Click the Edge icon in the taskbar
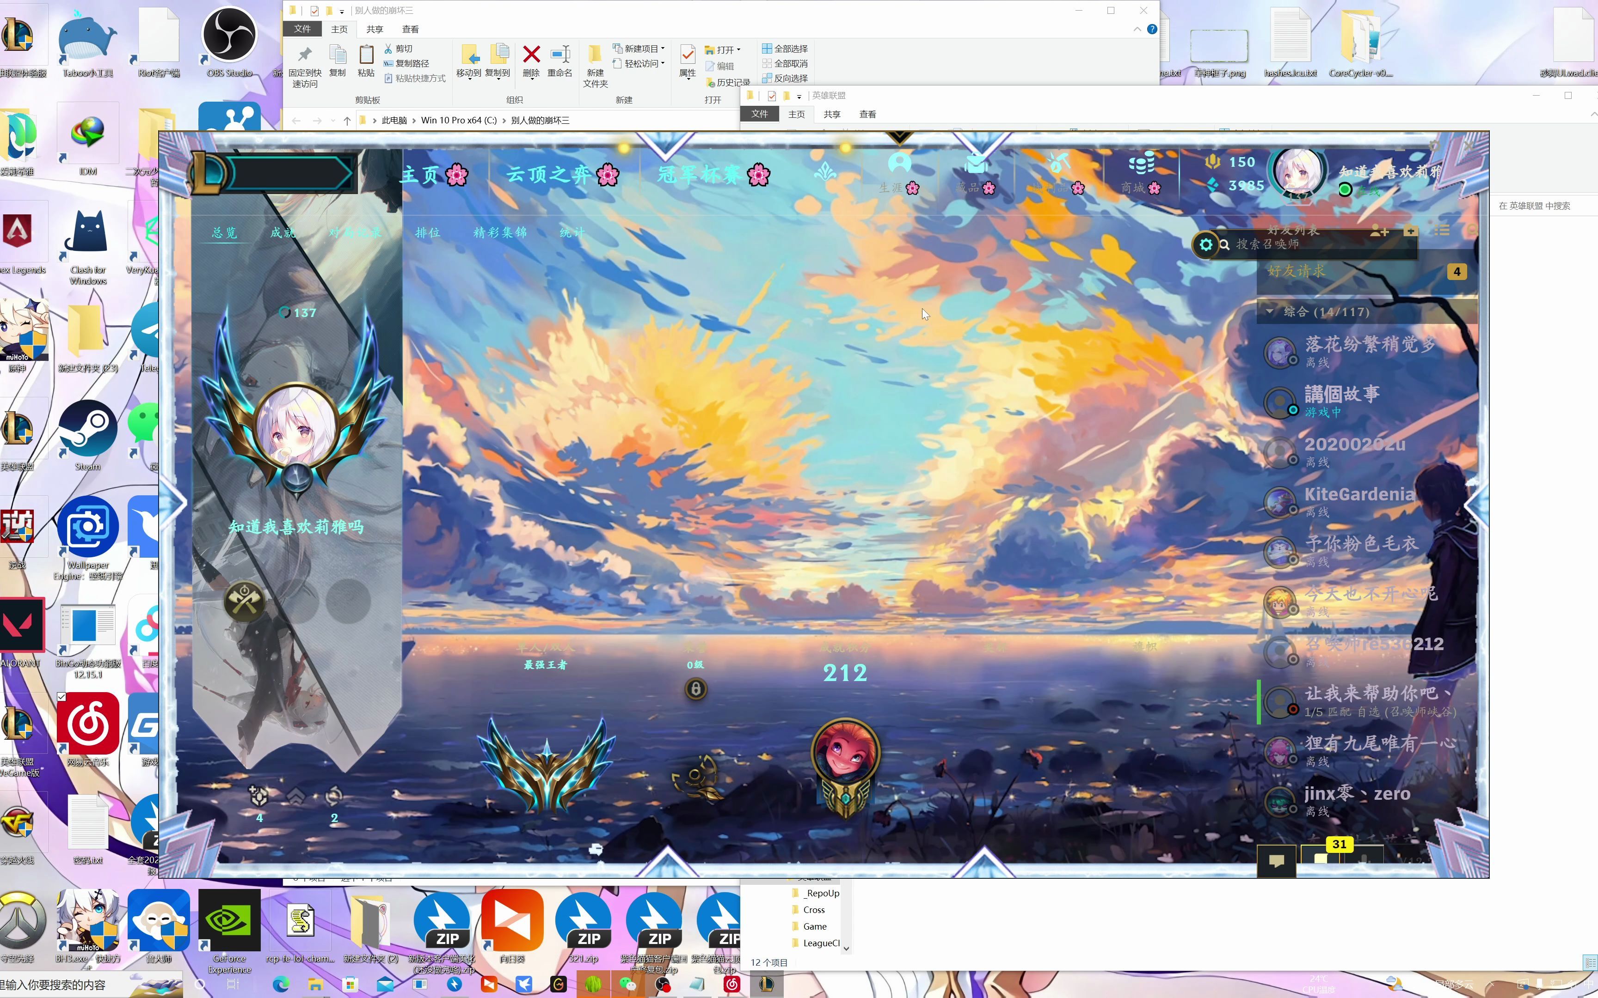The image size is (1598, 998). 281,984
